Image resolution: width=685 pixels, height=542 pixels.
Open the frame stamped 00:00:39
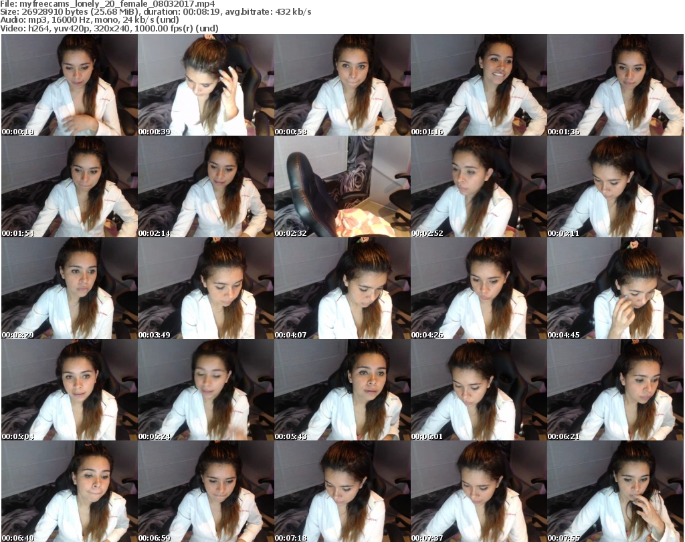(x=206, y=85)
